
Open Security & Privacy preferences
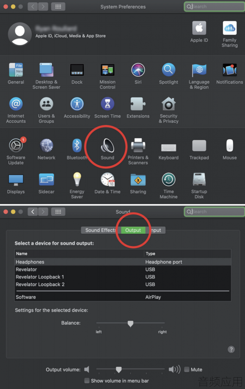(x=168, y=110)
